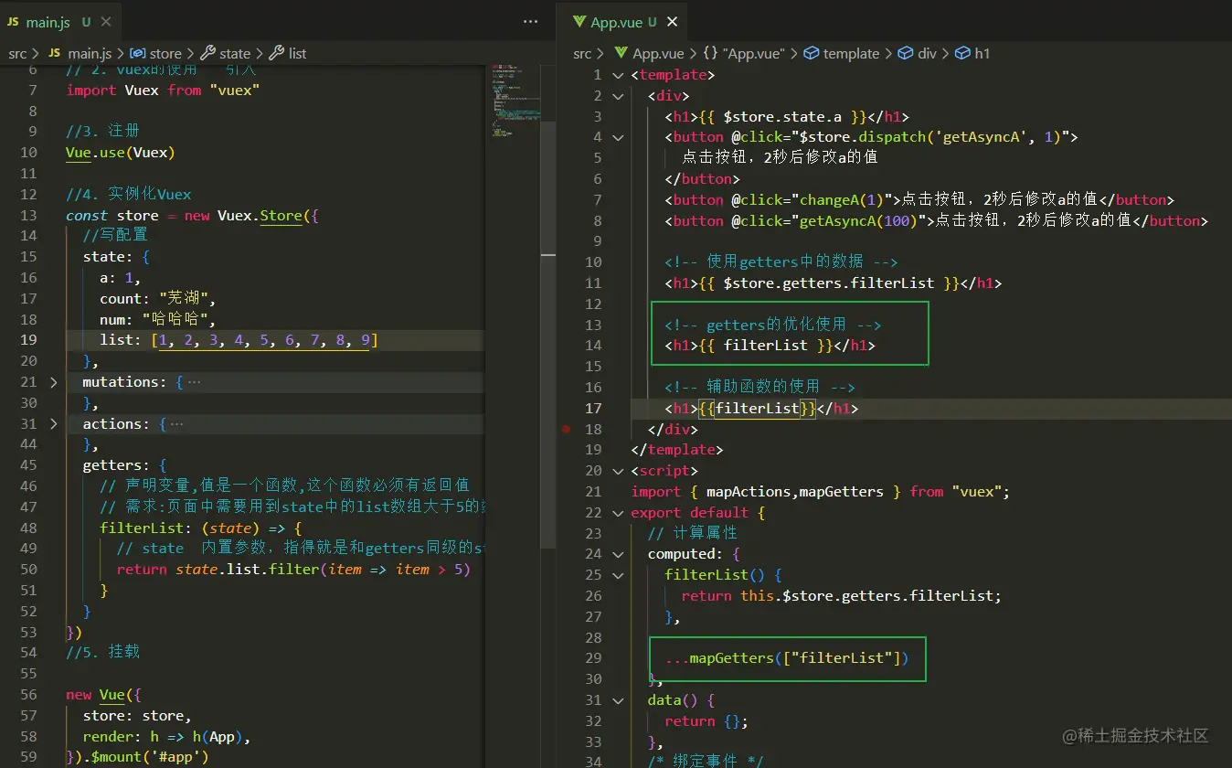Collapse the script fold arrow on line 20
This screenshot has width=1232, height=768.
click(618, 471)
